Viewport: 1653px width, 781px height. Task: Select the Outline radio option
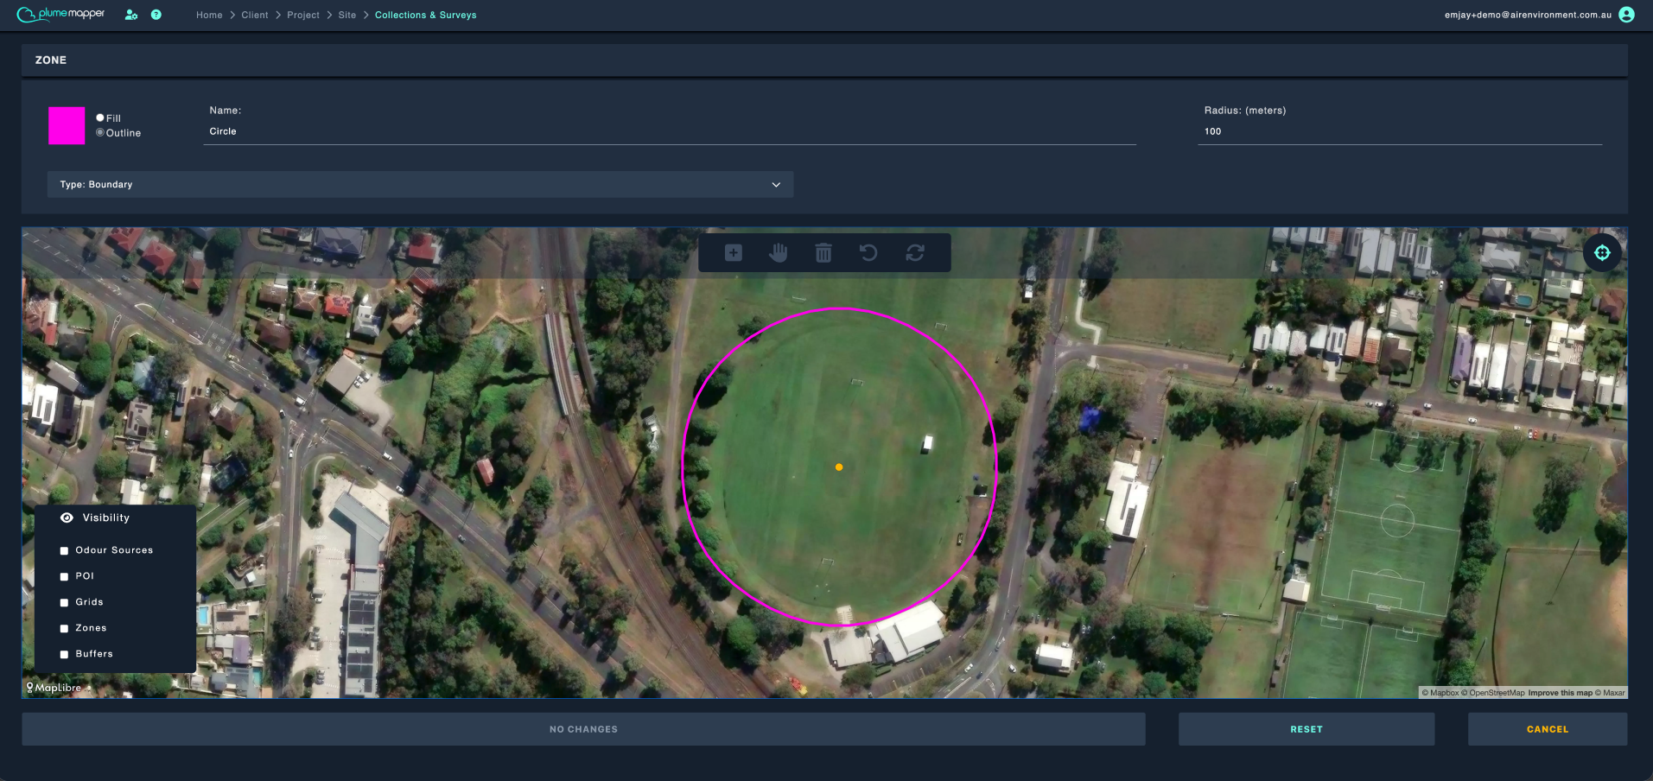point(100,132)
